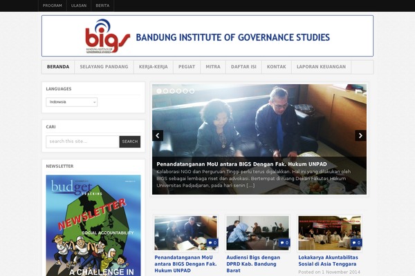Screen dimensions: 415x276
Task: Open the Languages dropdown showing Indonesia
Action: tap(72, 102)
